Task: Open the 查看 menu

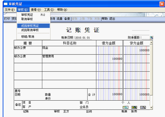Action: (x=36, y=10)
